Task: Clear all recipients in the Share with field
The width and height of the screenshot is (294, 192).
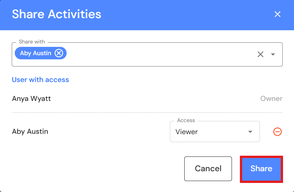Action: click(260, 54)
